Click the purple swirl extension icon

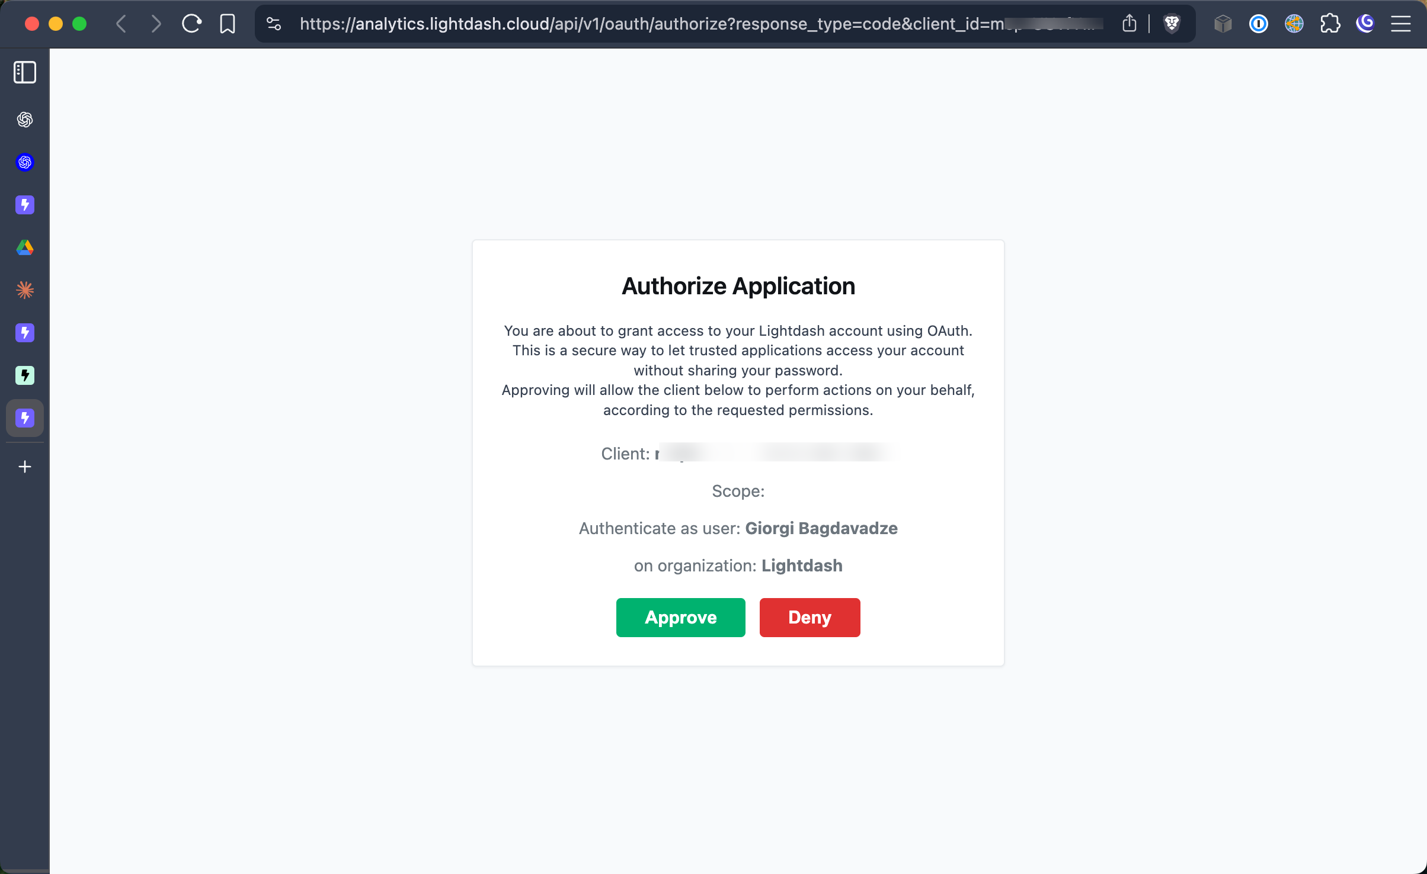(1365, 24)
